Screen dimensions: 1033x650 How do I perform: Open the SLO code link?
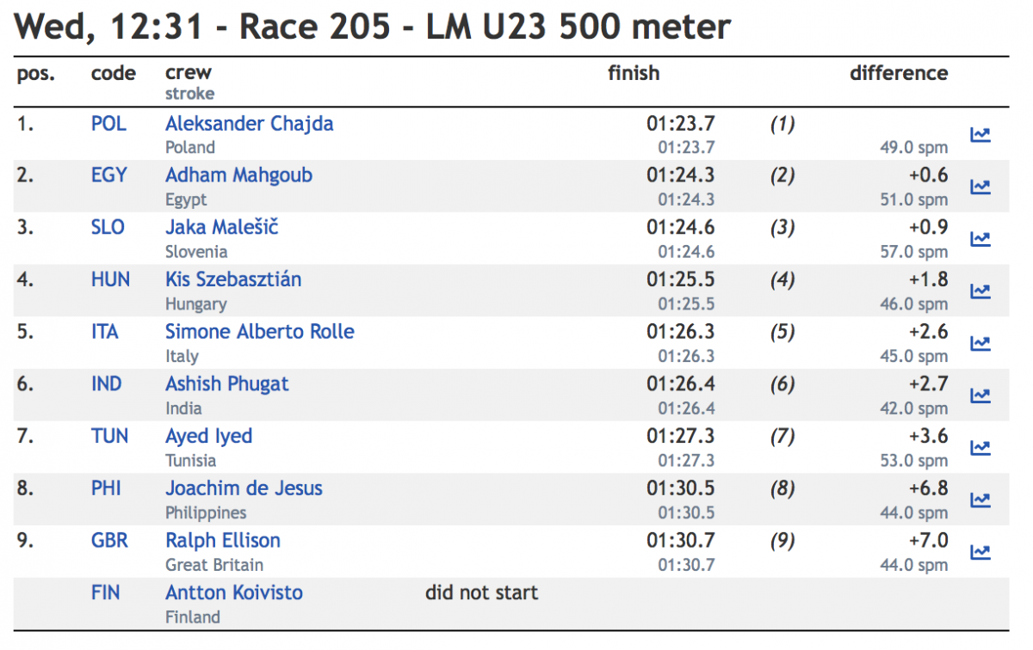click(x=108, y=228)
